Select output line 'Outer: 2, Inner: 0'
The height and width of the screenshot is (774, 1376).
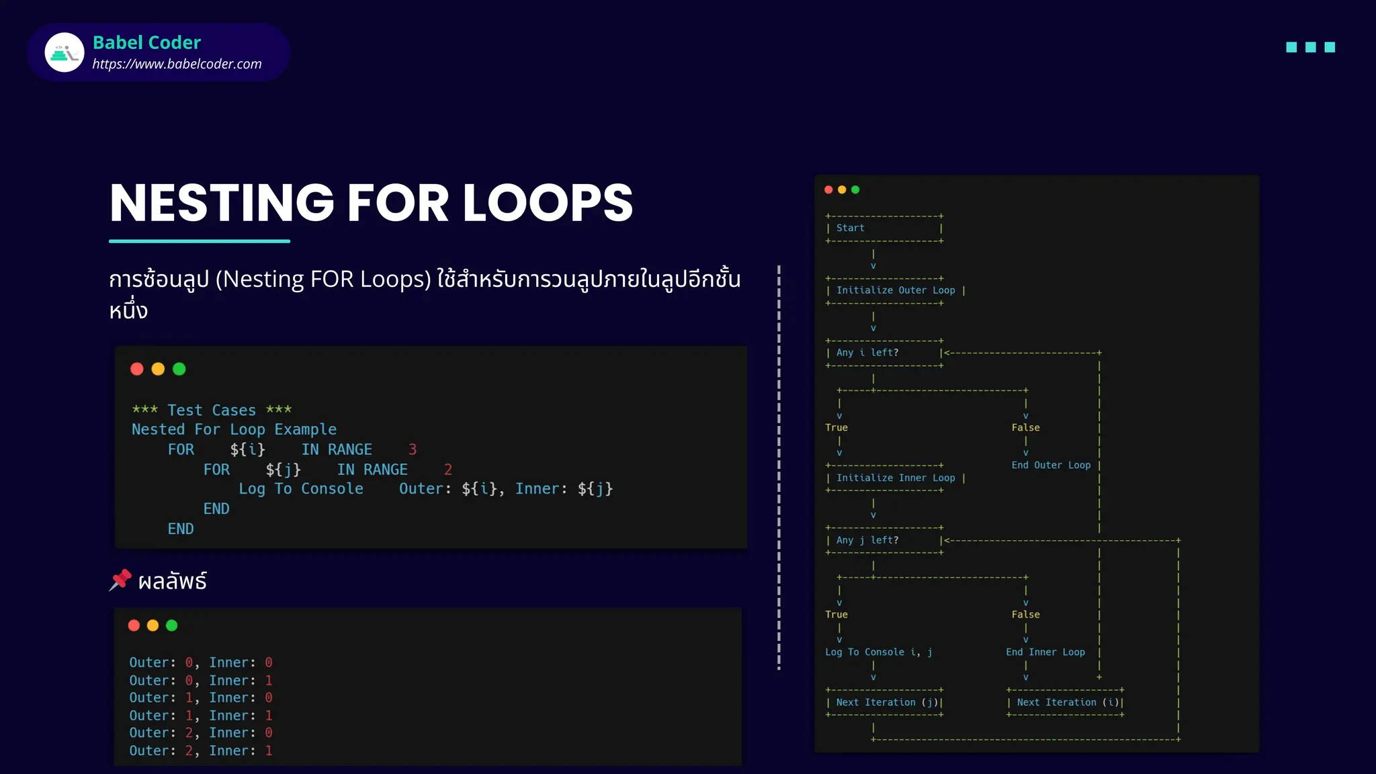pyautogui.click(x=201, y=733)
